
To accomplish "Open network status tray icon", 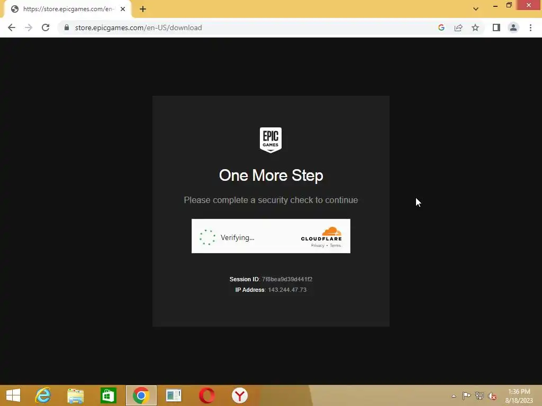I will click(480, 396).
